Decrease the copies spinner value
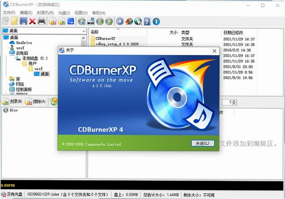 [234, 104]
